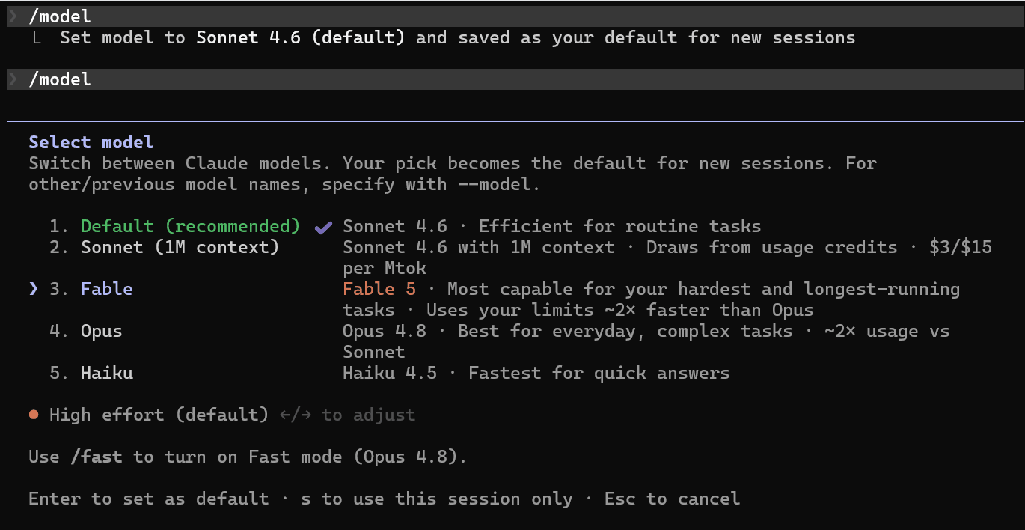The height and width of the screenshot is (530, 1025).
Task: Click the Esc to cancel hint
Action: pos(672,499)
